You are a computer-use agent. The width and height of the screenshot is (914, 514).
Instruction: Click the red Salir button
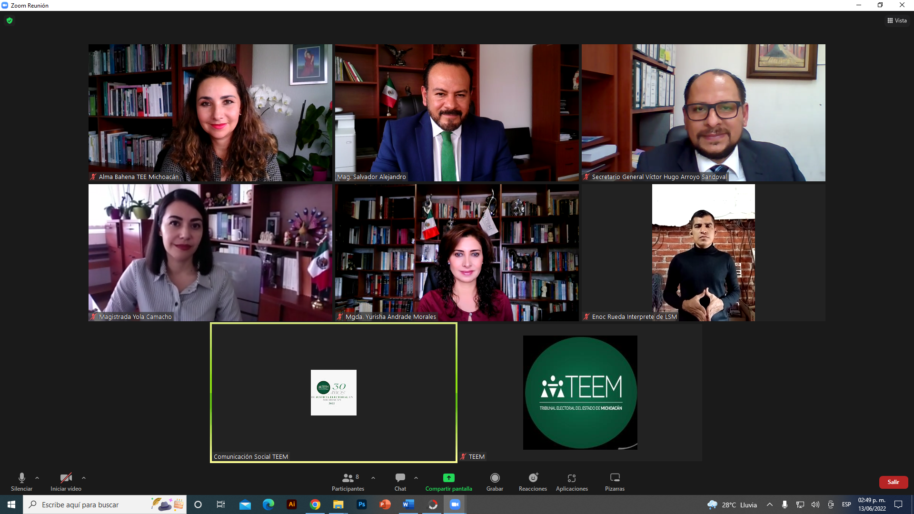(893, 482)
